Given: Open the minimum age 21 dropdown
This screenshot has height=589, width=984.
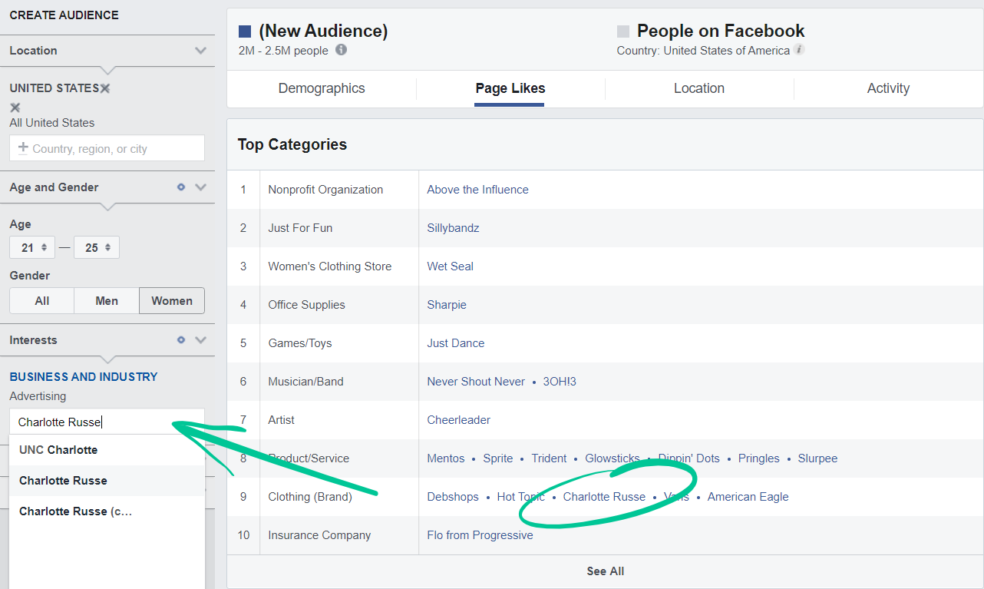Looking at the screenshot, I should coord(32,247).
